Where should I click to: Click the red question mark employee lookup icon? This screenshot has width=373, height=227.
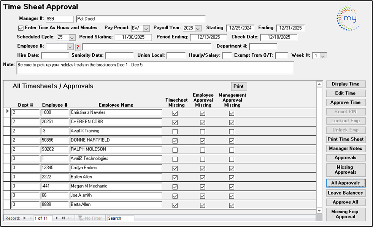tap(79, 47)
